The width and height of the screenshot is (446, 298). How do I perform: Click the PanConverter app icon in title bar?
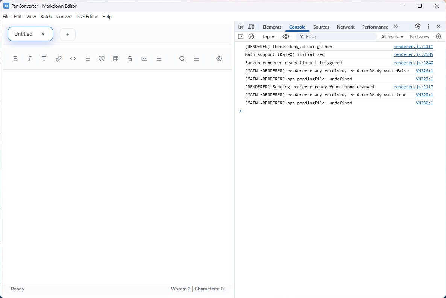(x=6, y=6)
